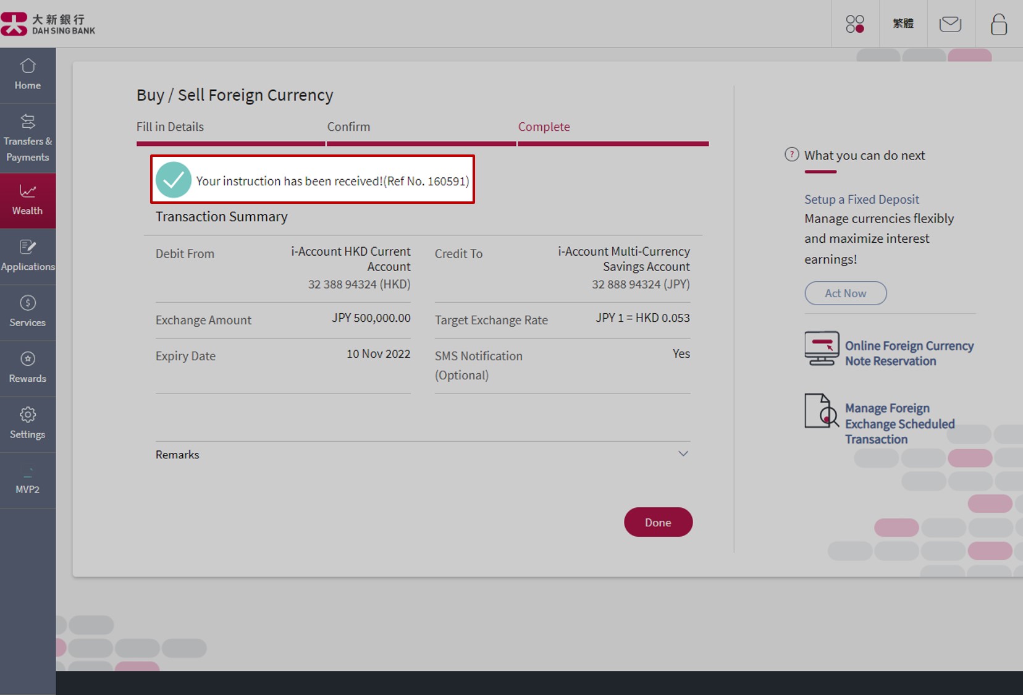Click the MVP2 sidebar item
The width and height of the screenshot is (1023, 695).
pos(28,480)
